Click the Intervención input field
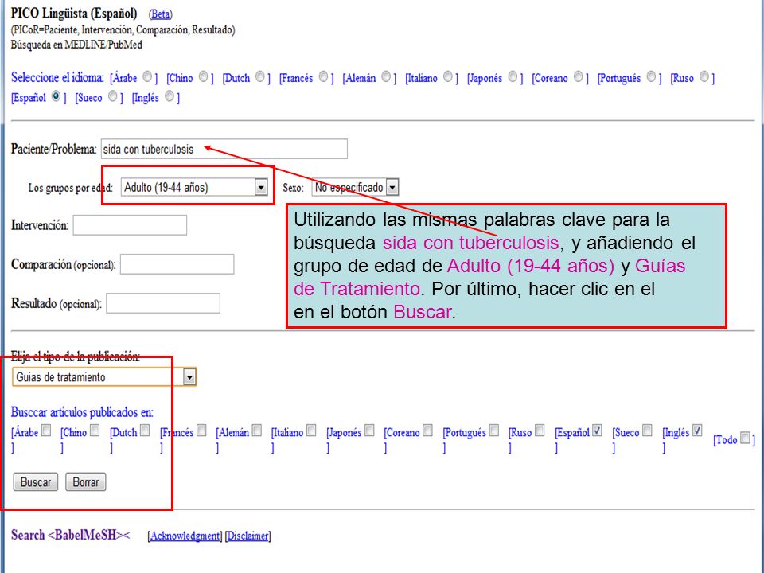 tap(130, 225)
